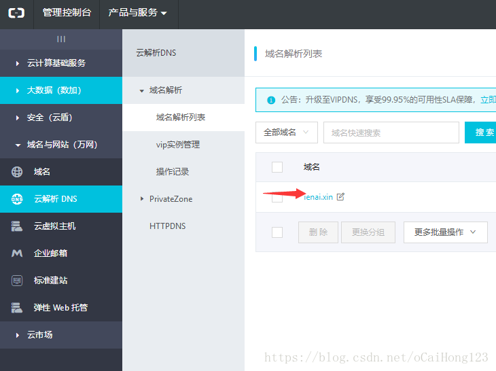Image resolution: width=496 pixels, height=371 pixels.
Task: Click the 域名解析列表 page heading
Action: 294,54
